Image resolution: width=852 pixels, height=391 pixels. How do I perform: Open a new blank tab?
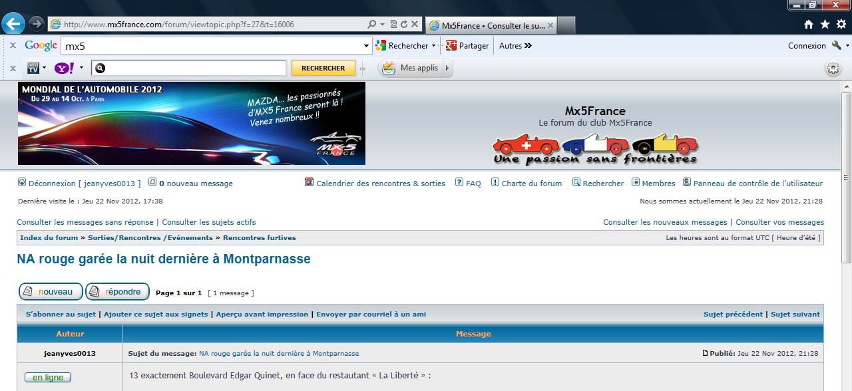coord(566,25)
